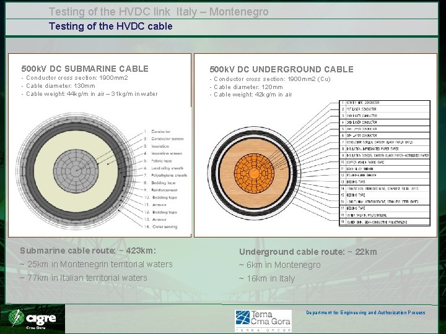Select the underground cable cross-section drawing
The width and height of the screenshot is (446, 334).
point(254,173)
